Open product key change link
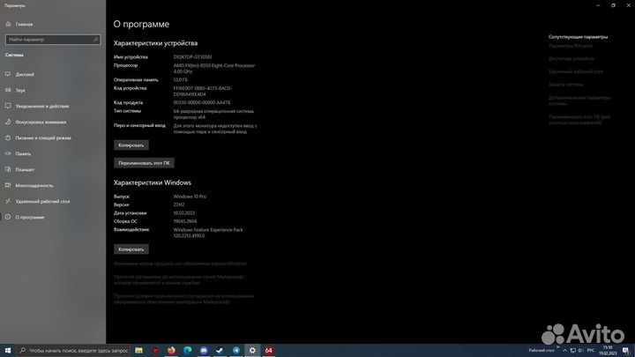The height and width of the screenshot is (357, 635). point(180,264)
